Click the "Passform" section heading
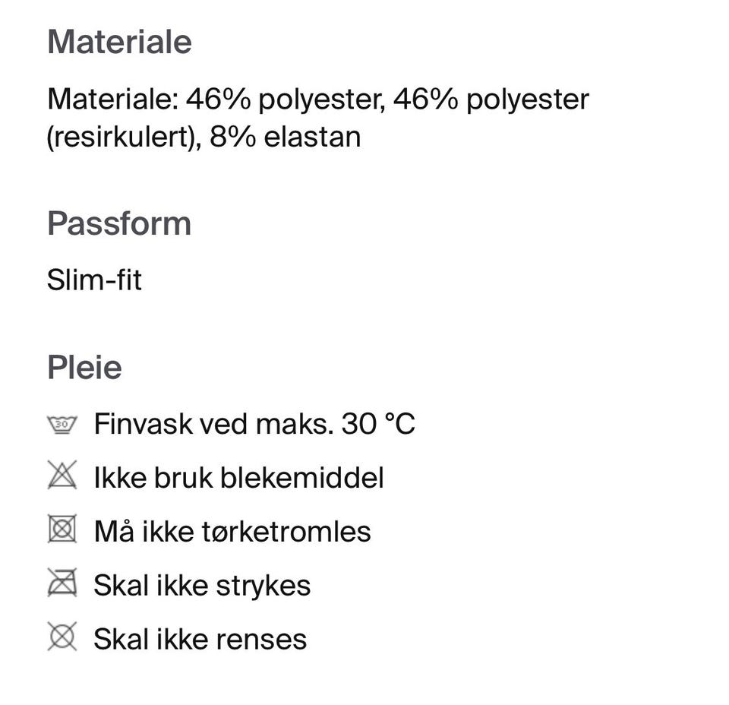 coord(119,223)
